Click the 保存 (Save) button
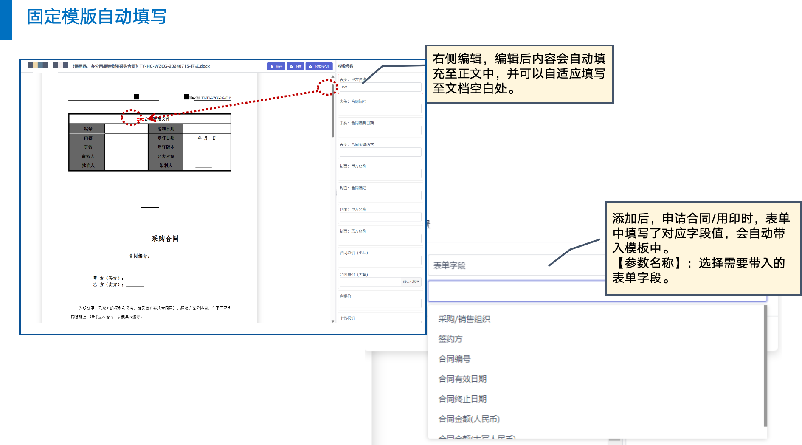Screen dimensions: 802x445 click(x=276, y=66)
